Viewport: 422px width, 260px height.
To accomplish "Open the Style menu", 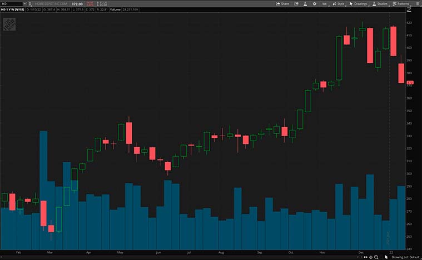I will 340,3.
